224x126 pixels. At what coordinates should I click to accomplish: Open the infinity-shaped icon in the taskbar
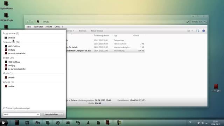(x=68, y=122)
